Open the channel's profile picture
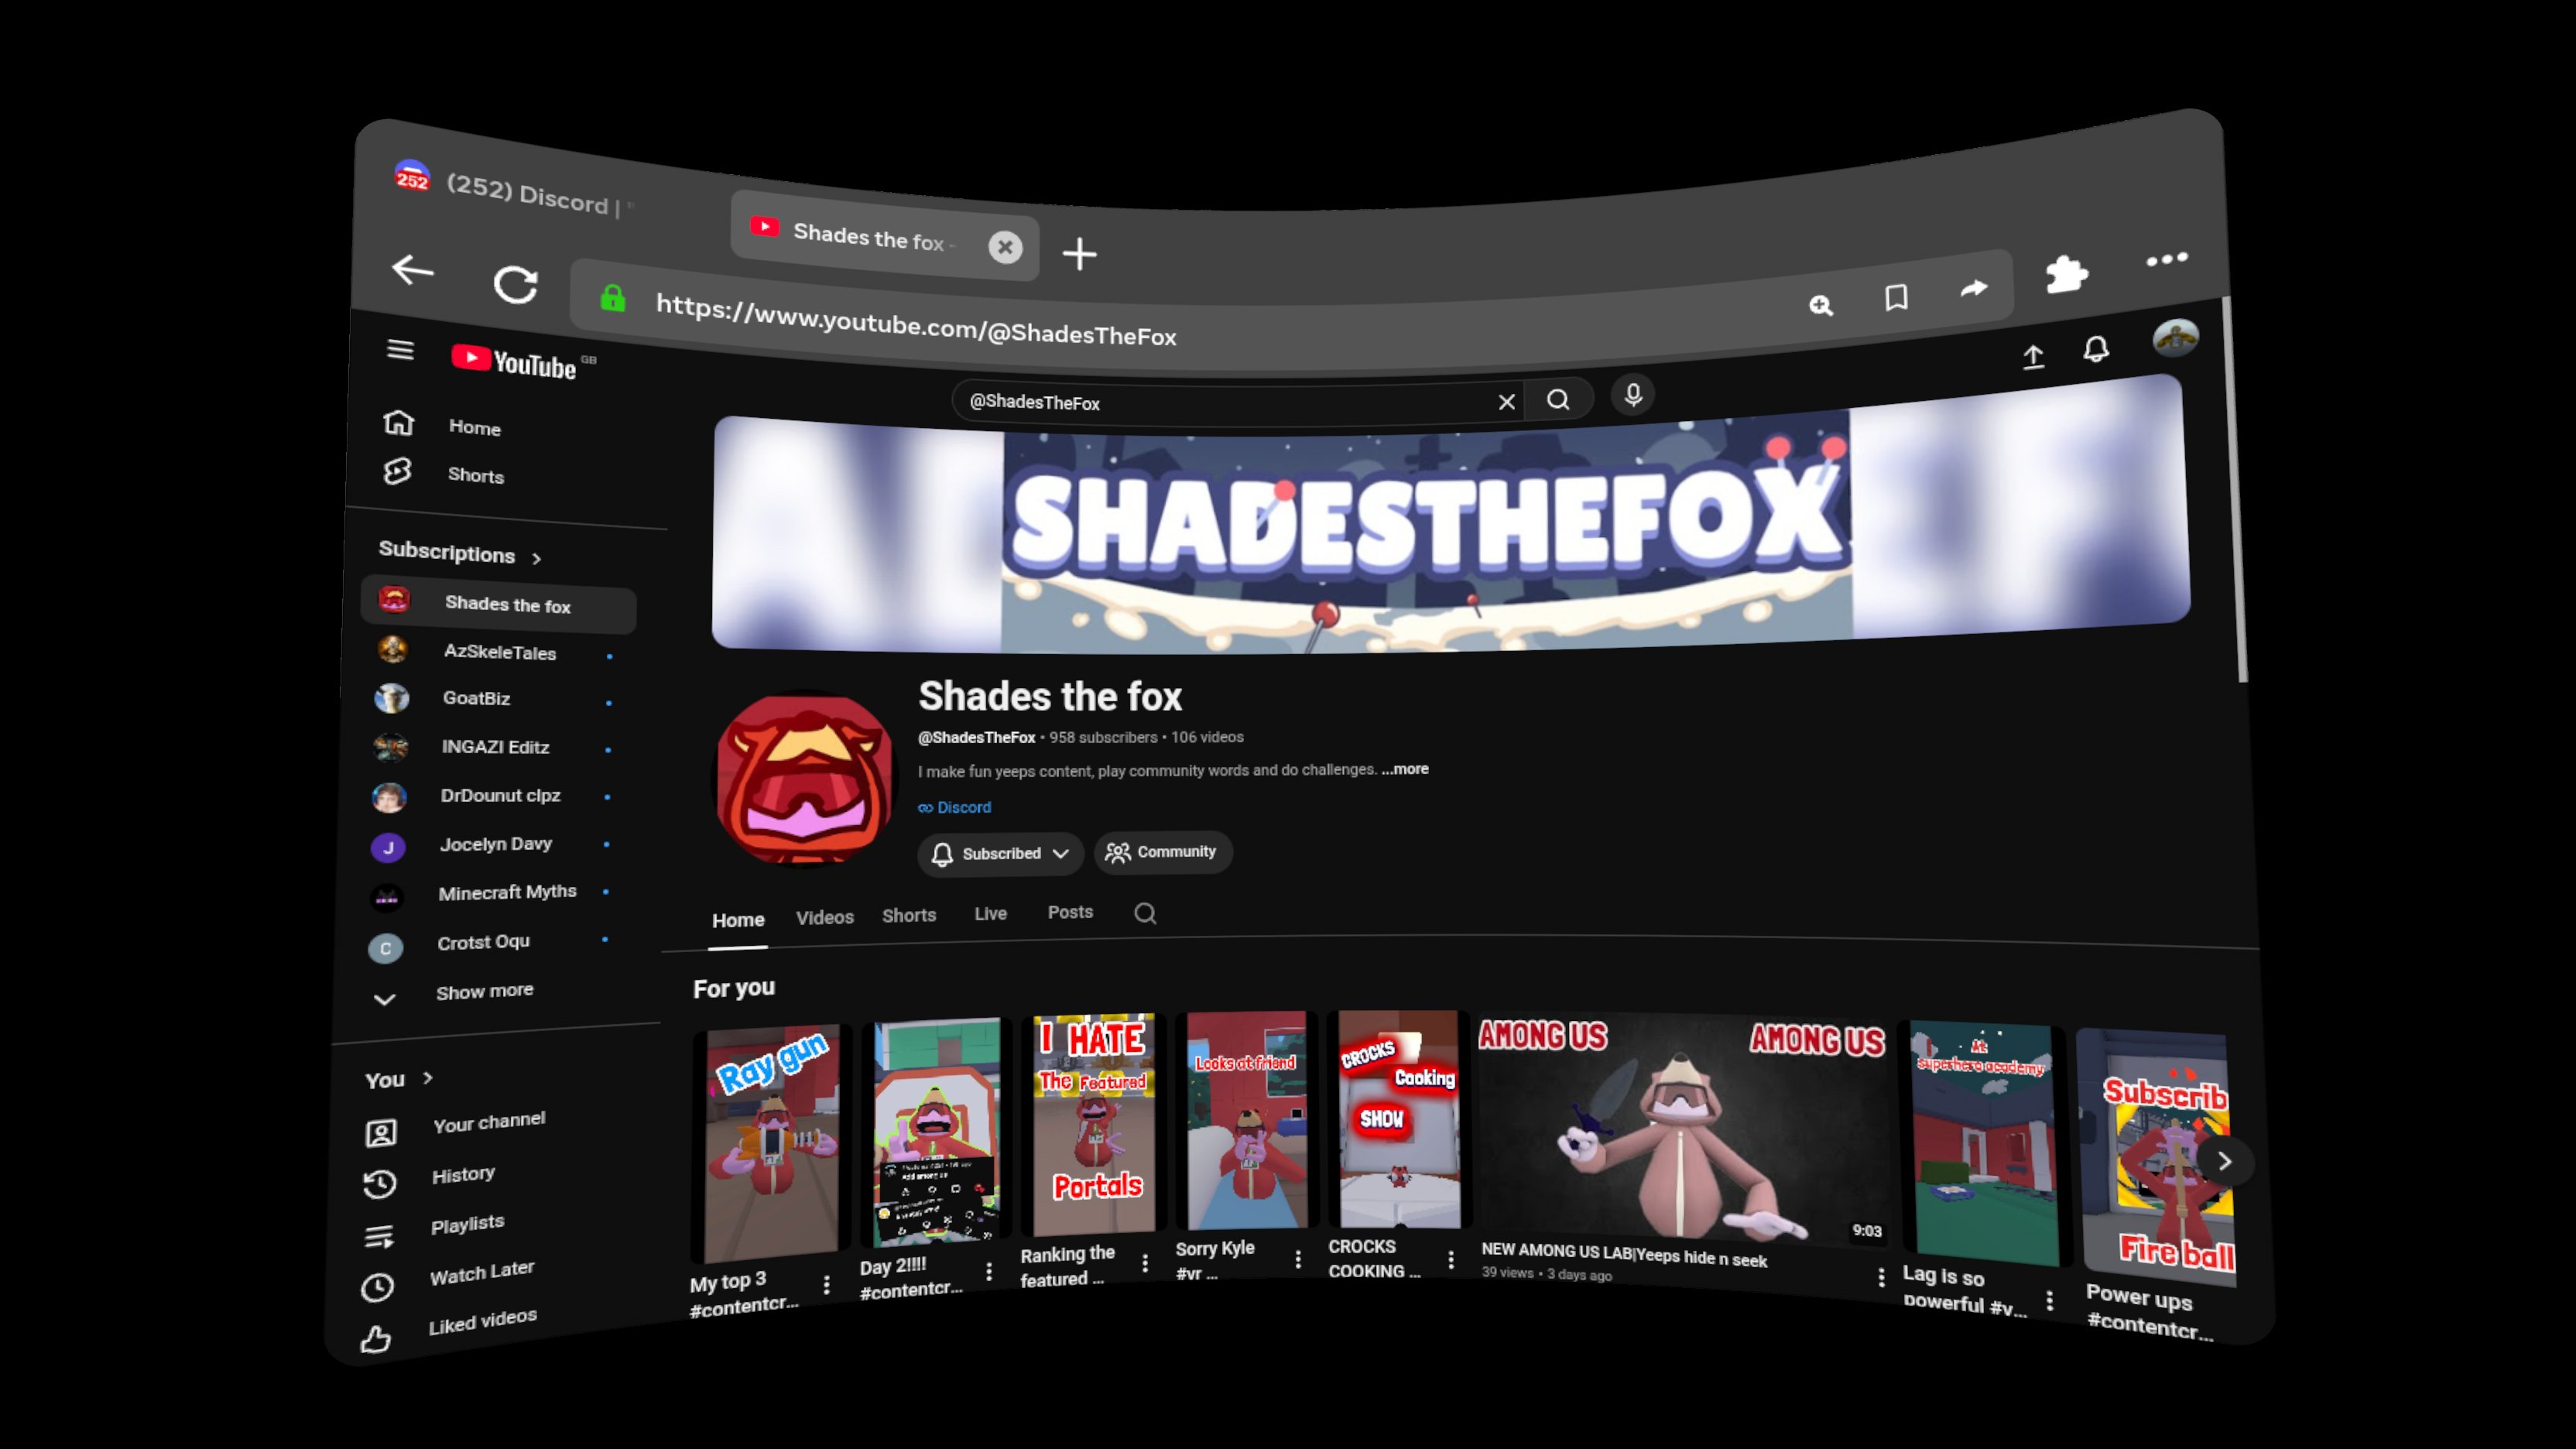This screenshot has height=1449, width=2576. pos(805,780)
